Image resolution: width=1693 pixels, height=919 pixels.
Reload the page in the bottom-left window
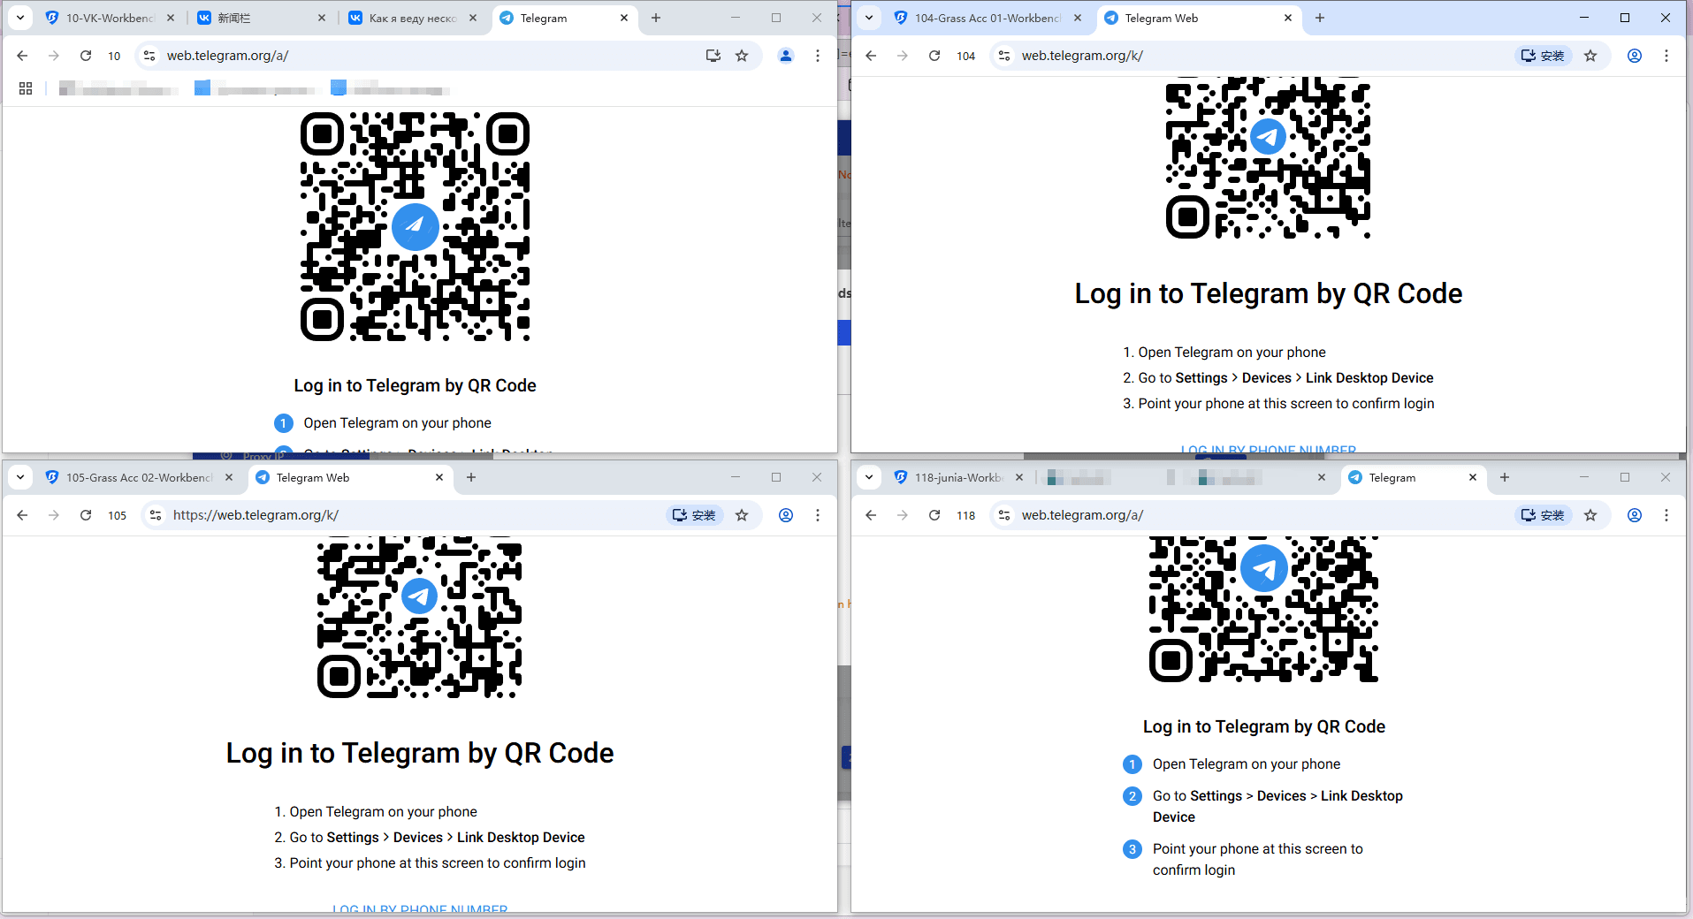tap(86, 515)
